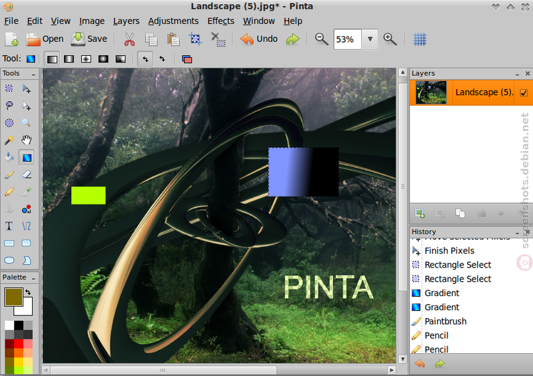
Task: Select the Magic Wand tool
Action: pyautogui.click(x=9, y=140)
